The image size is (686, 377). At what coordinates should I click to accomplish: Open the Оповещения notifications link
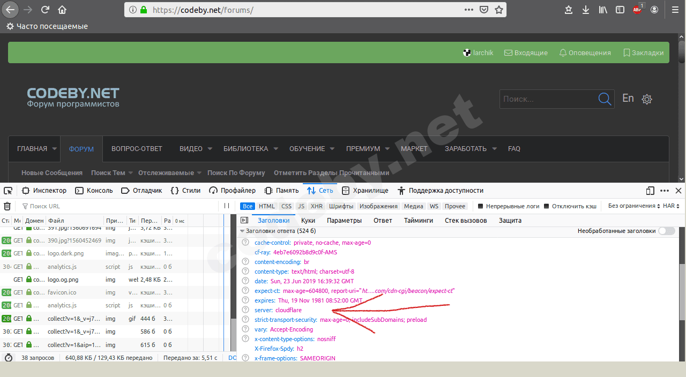[x=585, y=53]
